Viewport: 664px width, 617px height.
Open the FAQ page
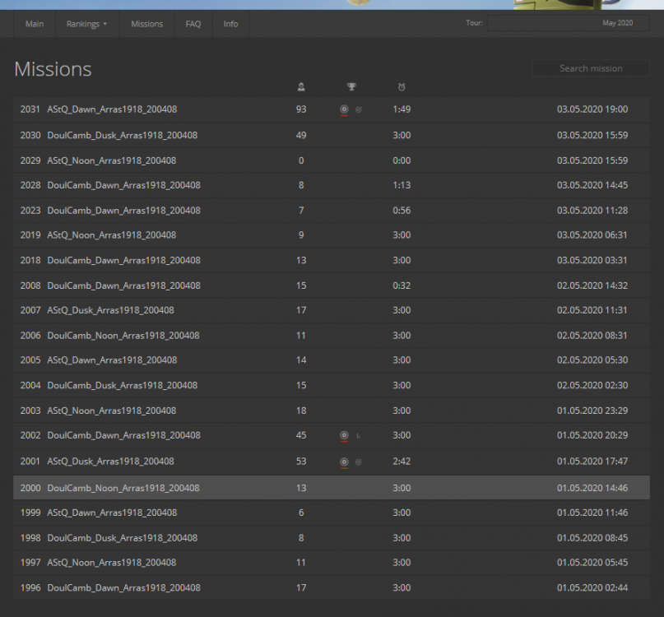(193, 24)
